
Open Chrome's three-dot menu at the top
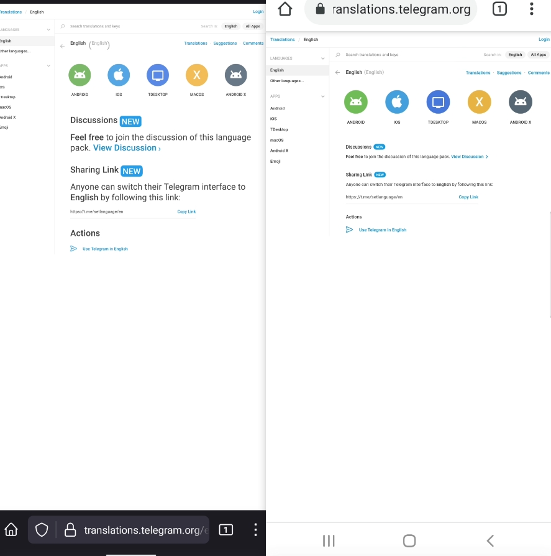(x=531, y=9)
